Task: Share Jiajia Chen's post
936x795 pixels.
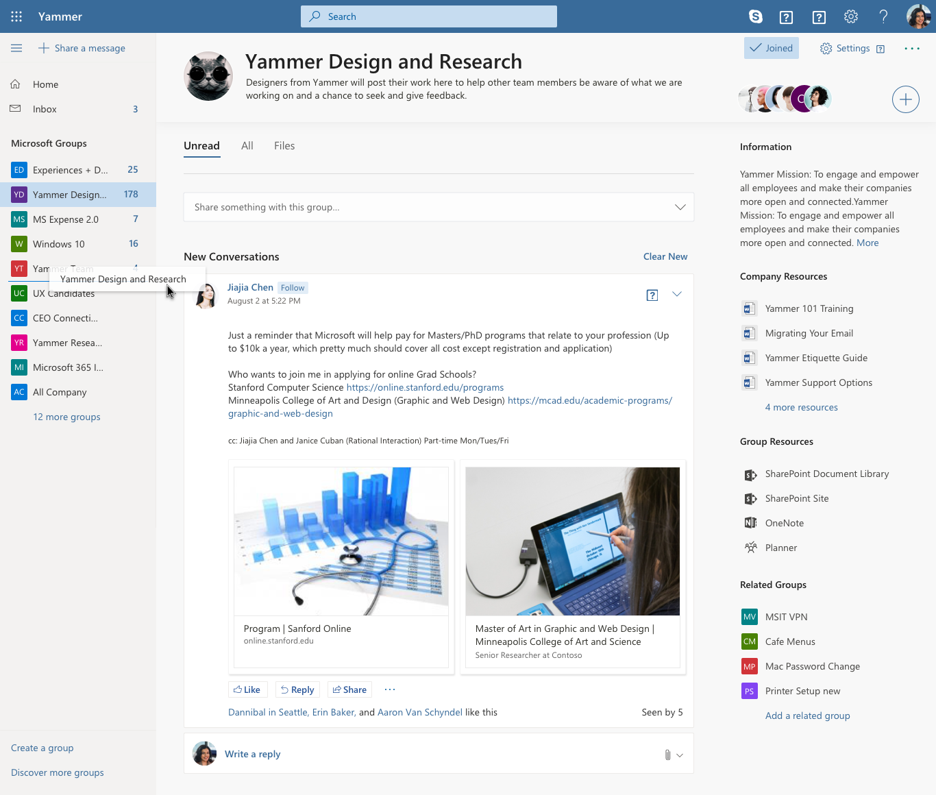Action: click(x=349, y=689)
